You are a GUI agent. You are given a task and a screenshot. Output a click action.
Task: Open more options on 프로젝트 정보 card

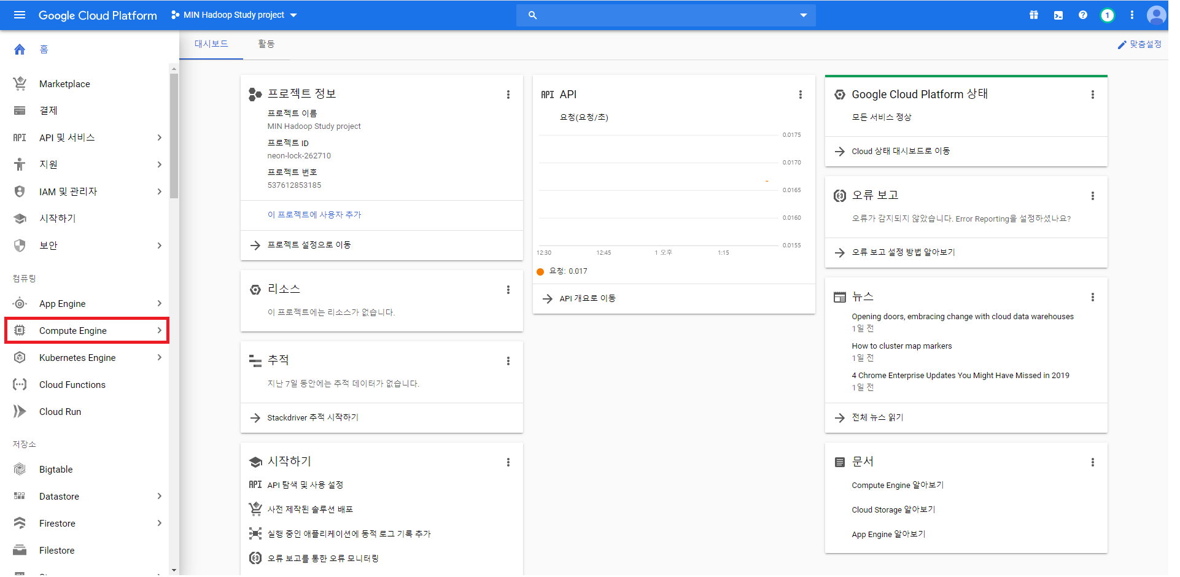point(508,95)
